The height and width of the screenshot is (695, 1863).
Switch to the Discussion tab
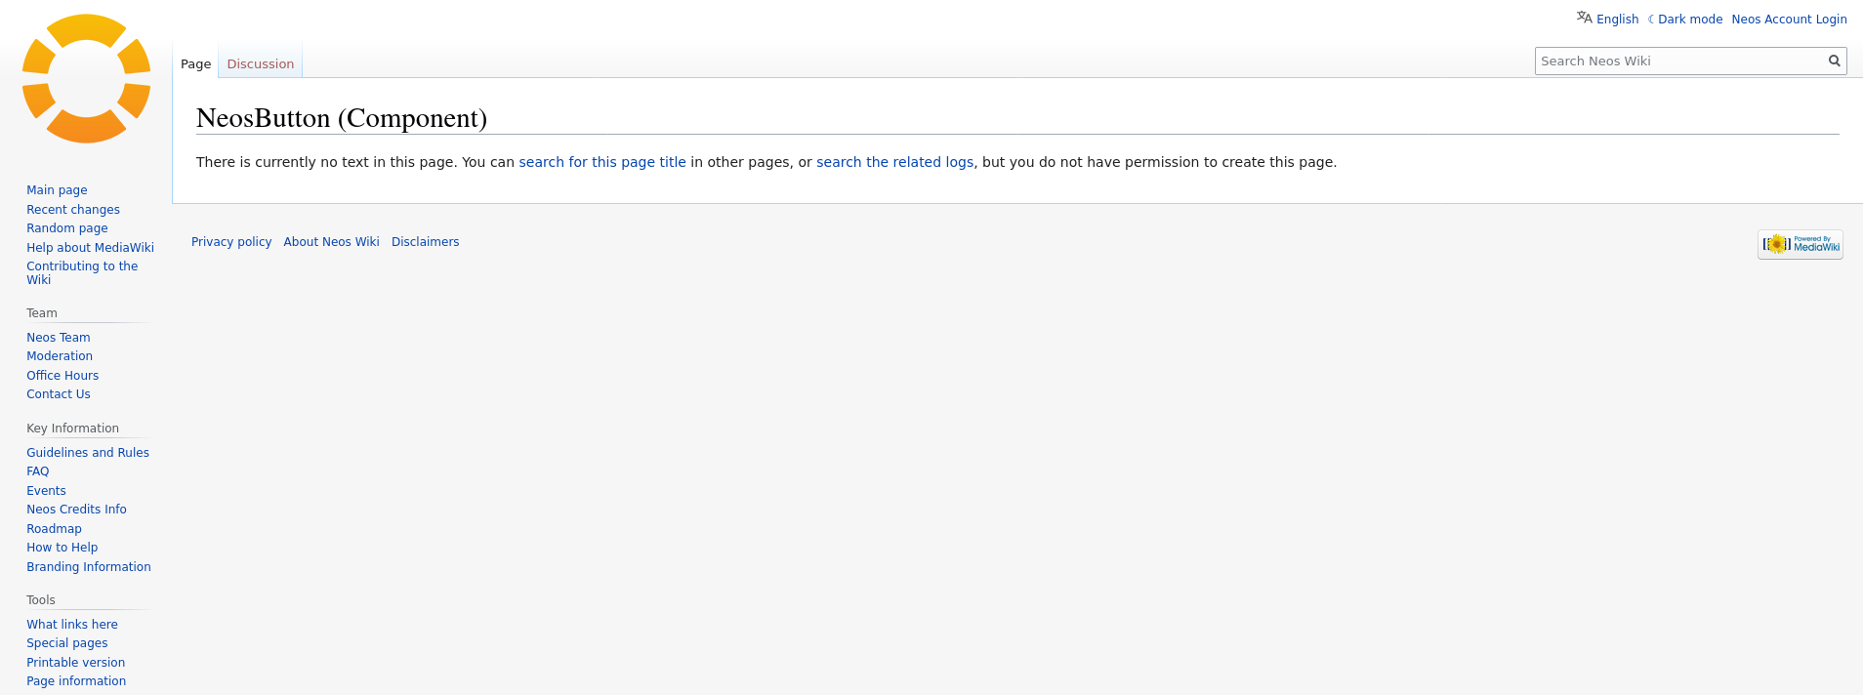coord(260,64)
